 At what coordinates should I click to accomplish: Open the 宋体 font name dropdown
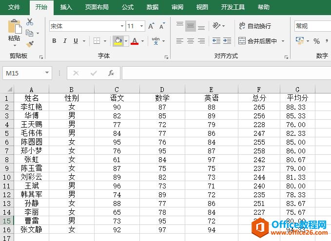point(86,26)
